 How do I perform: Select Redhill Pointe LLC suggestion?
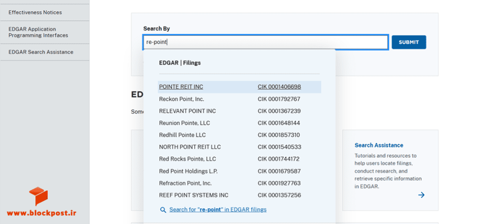click(x=182, y=135)
